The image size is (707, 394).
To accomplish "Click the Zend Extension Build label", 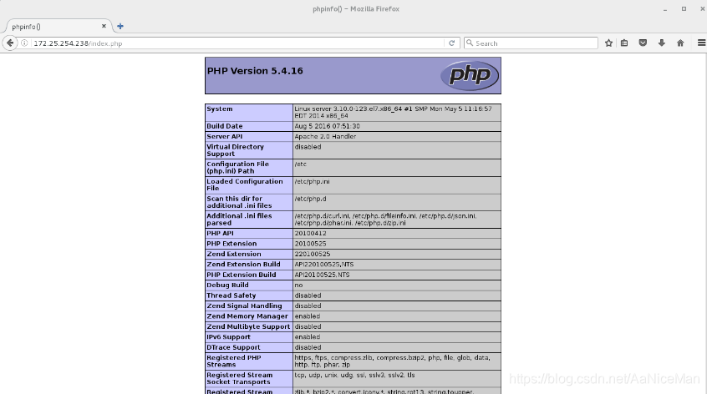I will (243, 265).
